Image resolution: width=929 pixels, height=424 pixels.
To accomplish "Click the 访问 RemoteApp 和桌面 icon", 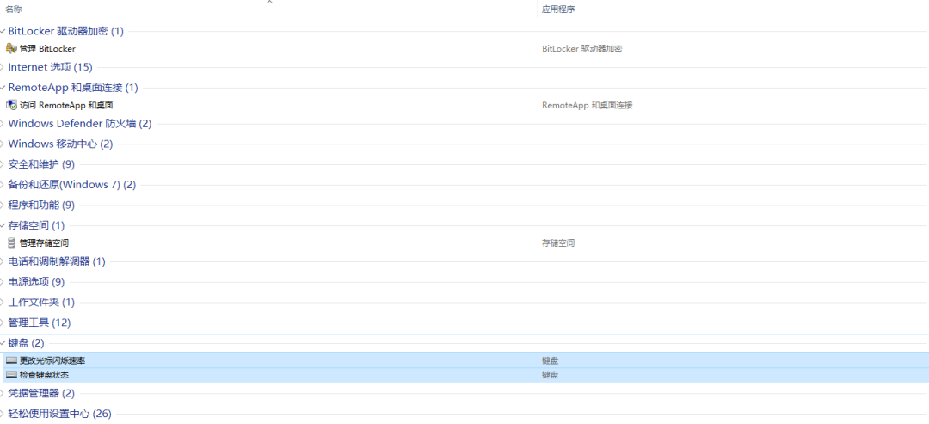I will (11, 105).
